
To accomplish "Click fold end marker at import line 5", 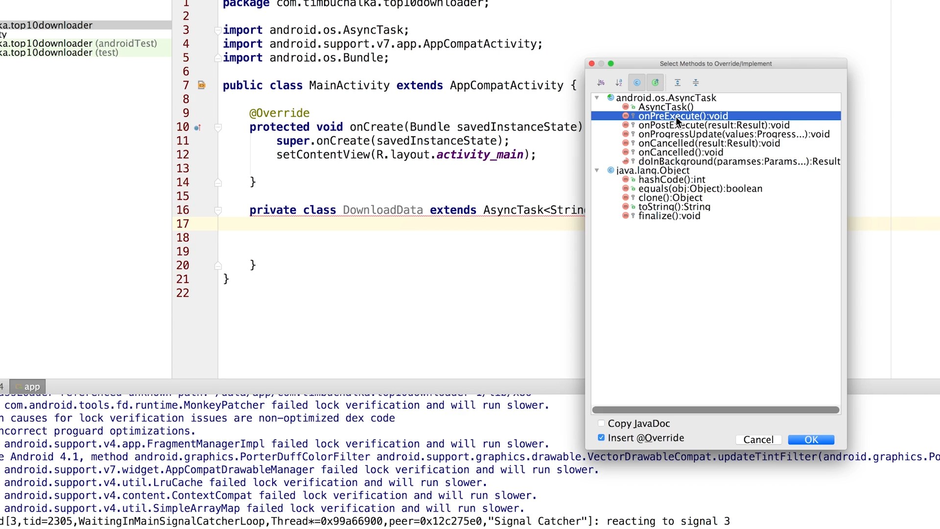I will pyautogui.click(x=218, y=58).
